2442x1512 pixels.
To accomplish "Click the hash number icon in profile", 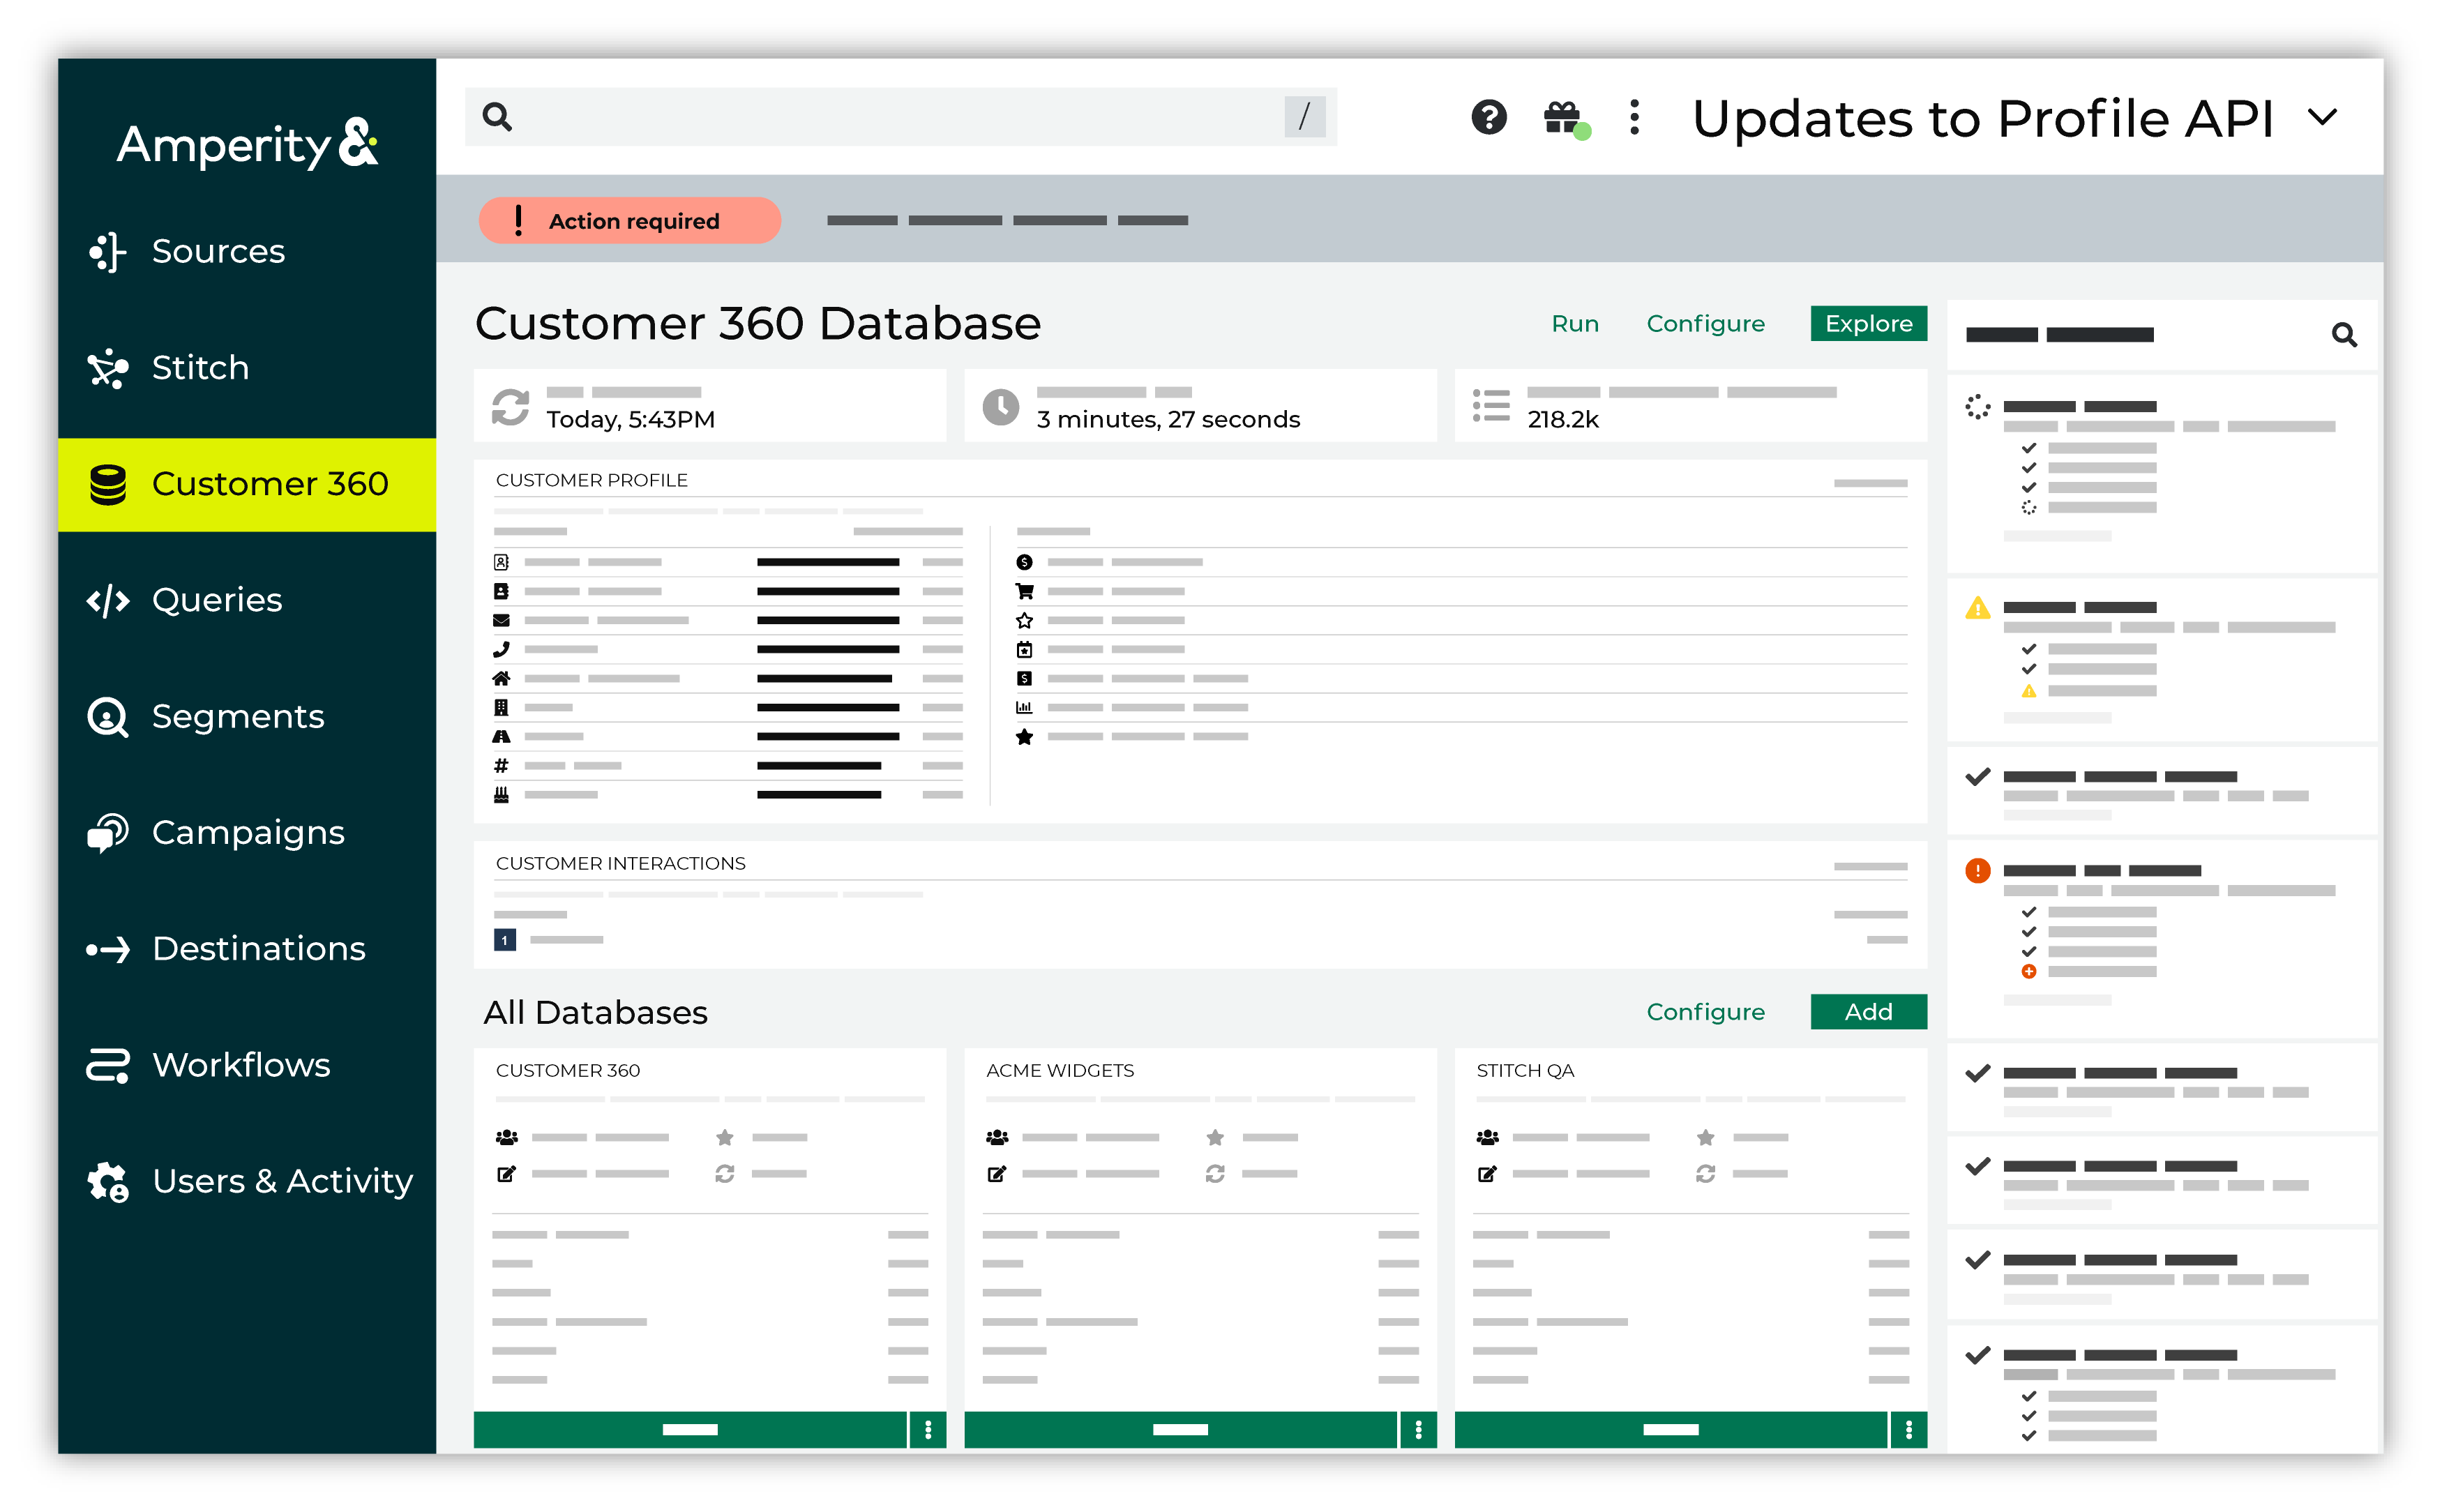I will point(501,765).
